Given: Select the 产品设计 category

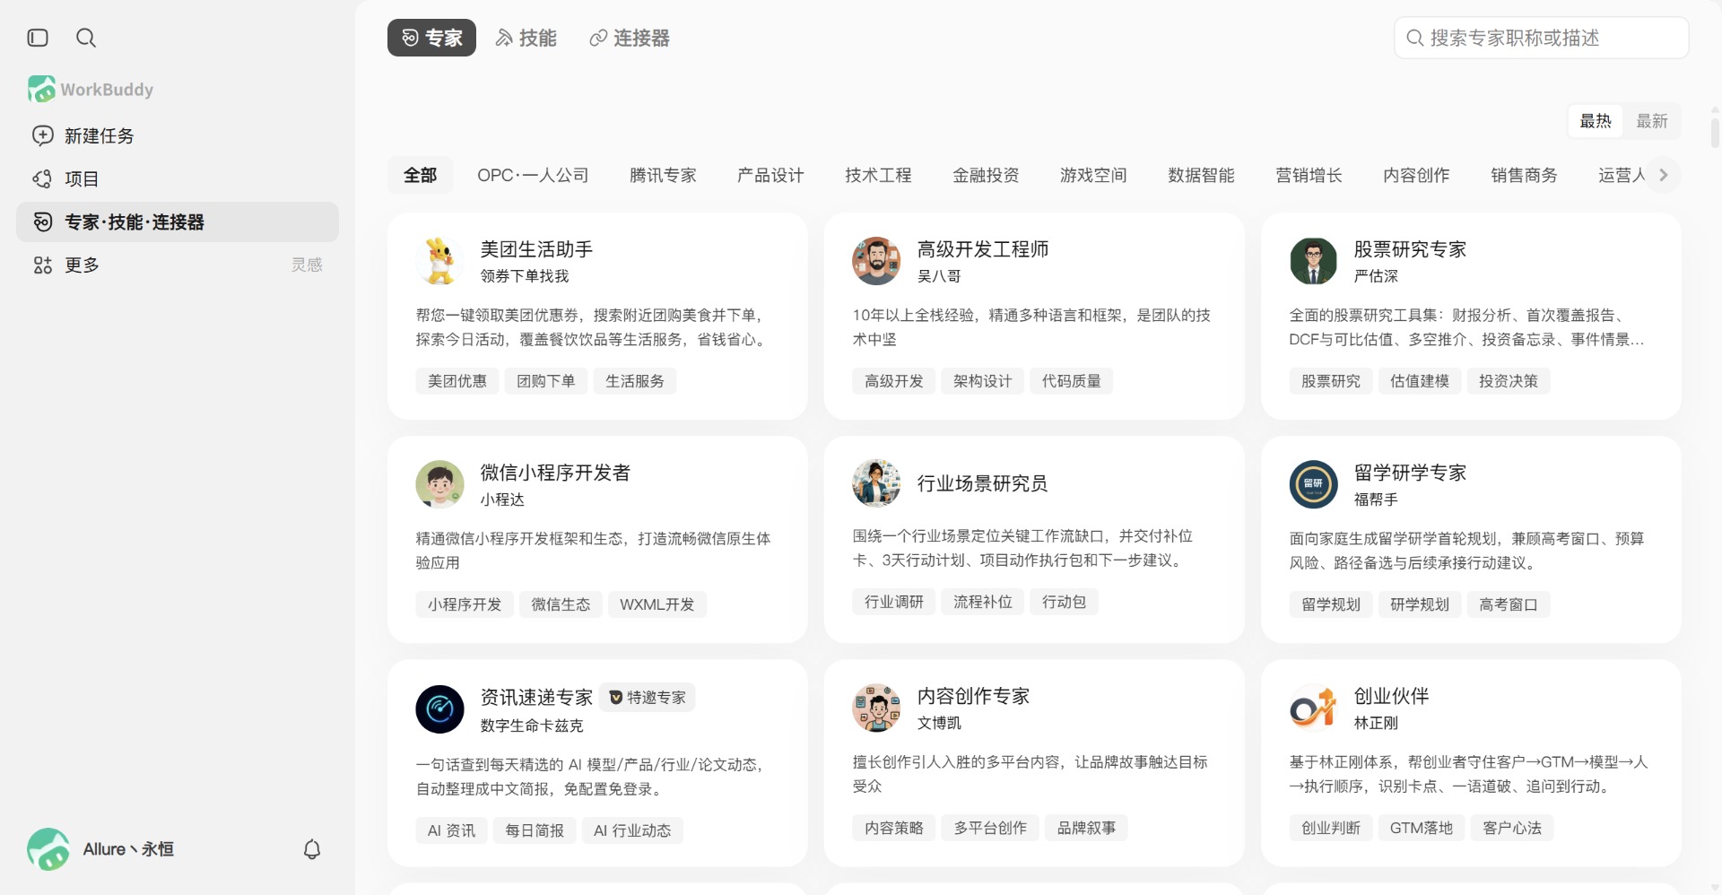Looking at the screenshot, I should click(x=770, y=175).
